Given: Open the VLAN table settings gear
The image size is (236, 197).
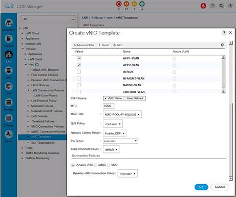Looking at the screenshot, I should [222, 45].
